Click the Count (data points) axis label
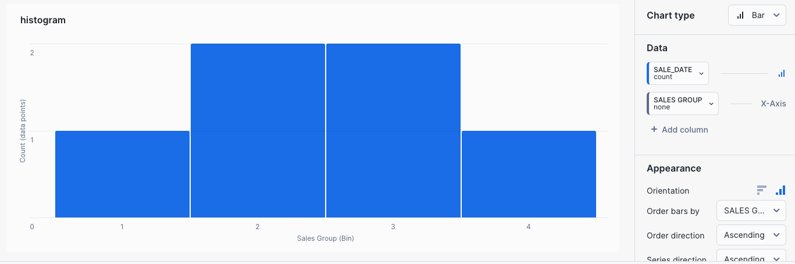The width and height of the screenshot is (795, 264). click(23, 131)
